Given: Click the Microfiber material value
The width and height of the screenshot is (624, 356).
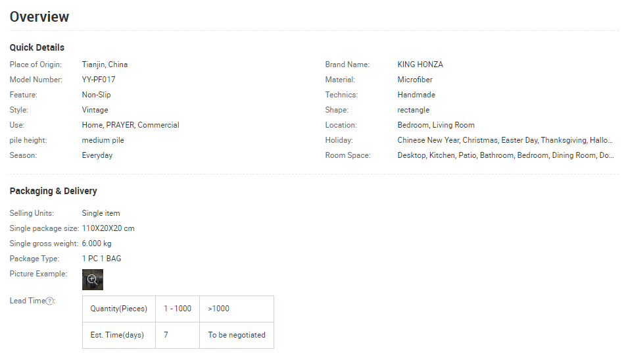Looking at the screenshot, I should tap(415, 80).
